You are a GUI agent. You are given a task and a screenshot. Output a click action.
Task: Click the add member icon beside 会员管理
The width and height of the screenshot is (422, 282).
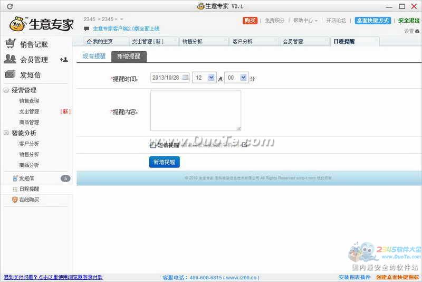click(64, 60)
